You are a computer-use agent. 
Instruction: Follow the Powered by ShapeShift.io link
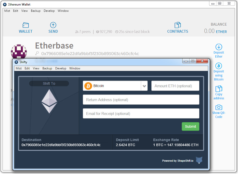tap(177, 161)
